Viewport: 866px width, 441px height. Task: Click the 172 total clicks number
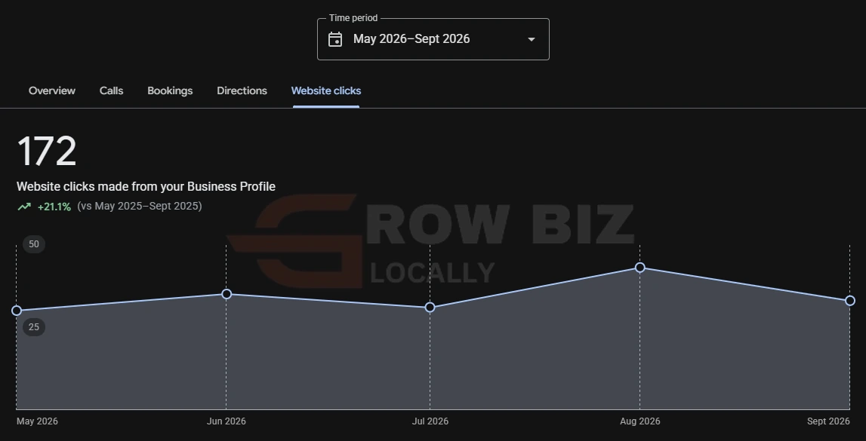(x=47, y=152)
